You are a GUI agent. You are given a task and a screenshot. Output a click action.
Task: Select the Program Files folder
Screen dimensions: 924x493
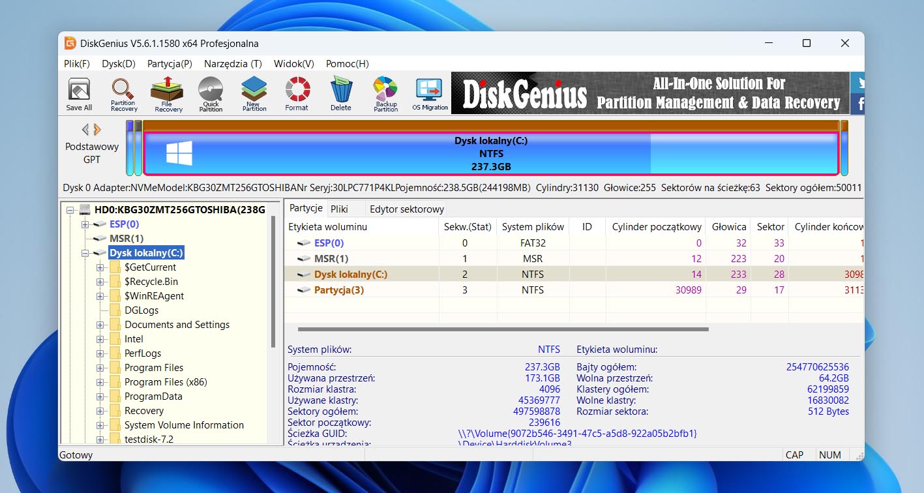click(154, 368)
